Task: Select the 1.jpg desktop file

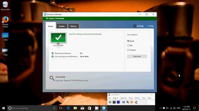Action: point(5,37)
